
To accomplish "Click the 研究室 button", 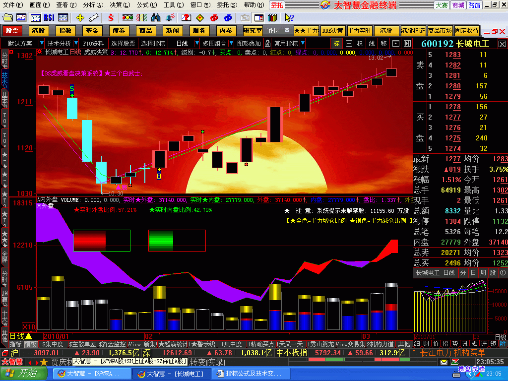I will point(253,30).
